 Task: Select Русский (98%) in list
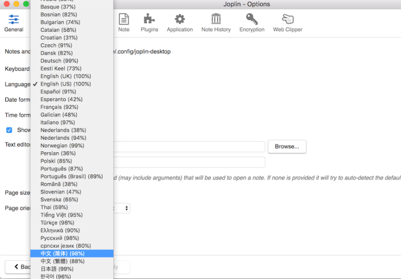click(60, 238)
